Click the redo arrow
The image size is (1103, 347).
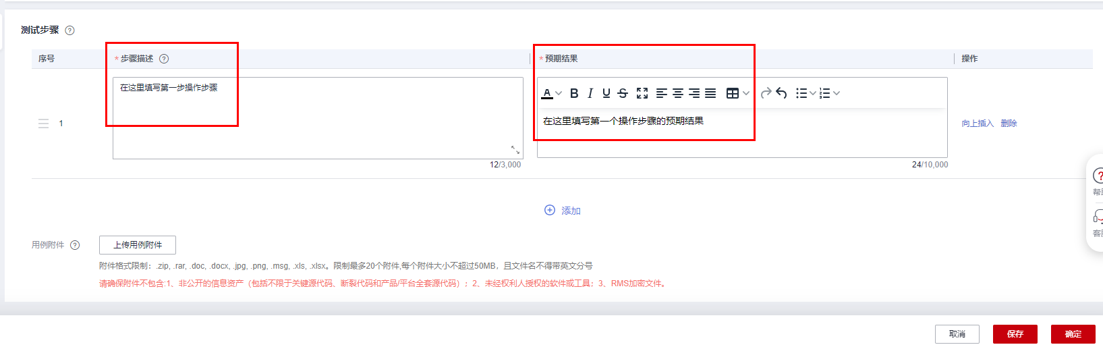tap(766, 93)
